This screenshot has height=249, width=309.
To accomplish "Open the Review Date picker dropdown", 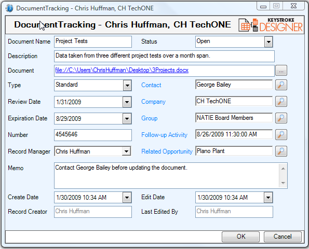I will pyautogui.click(x=127, y=102).
